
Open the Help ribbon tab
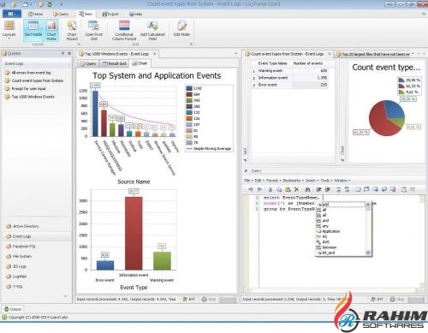[x=135, y=14]
